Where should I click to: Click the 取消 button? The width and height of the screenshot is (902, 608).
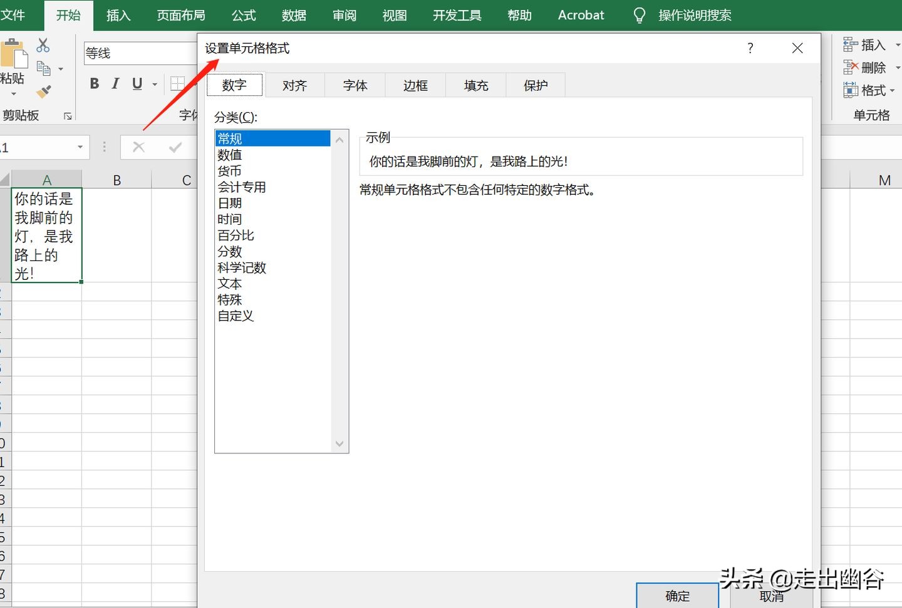(x=772, y=596)
